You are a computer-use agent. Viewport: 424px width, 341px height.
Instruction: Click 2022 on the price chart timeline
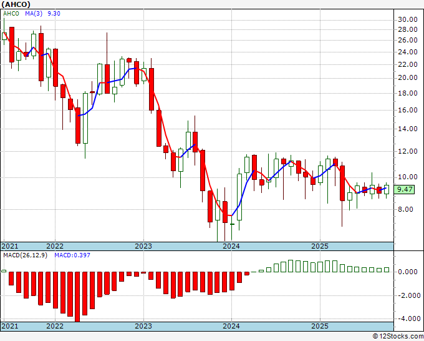point(55,246)
